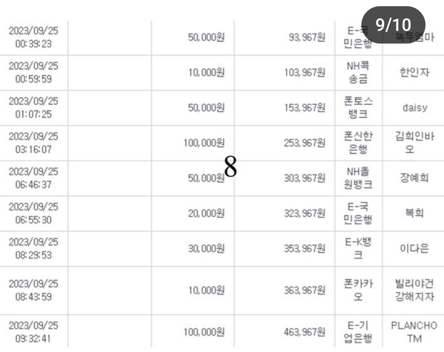Select the 2023/09/25 00:39:23 date cell
This screenshot has height=352, width=444.
click(33, 37)
